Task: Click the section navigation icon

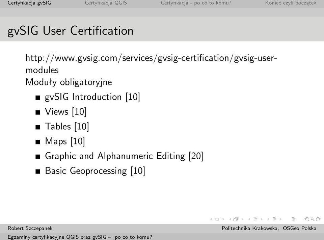Action: [274, 219]
